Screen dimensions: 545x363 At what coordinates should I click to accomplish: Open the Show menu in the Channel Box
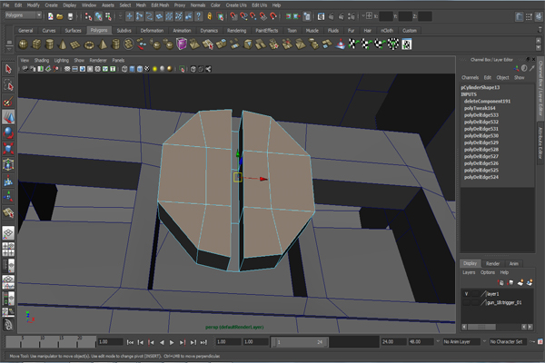pos(519,77)
